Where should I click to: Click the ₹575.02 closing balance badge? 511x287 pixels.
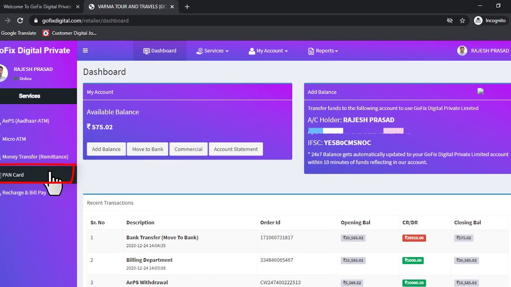pyautogui.click(x=463, y=238)
